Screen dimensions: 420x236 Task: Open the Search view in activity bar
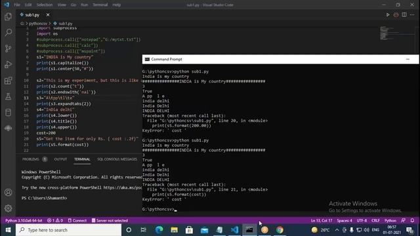[x=8, y=32]
